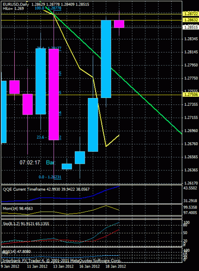The width and height of the screenshot is (199, 271).
Task: Click the 18 Jan 2012 date label
Action: (x=116, y=266)
